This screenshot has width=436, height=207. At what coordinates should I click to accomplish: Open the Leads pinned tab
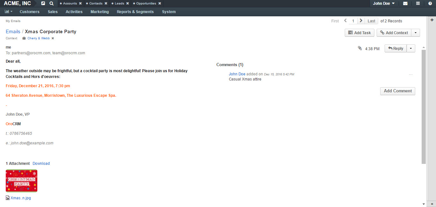click(x=119, y=4)
